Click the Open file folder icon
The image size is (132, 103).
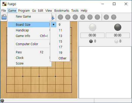tap(4, 17)
